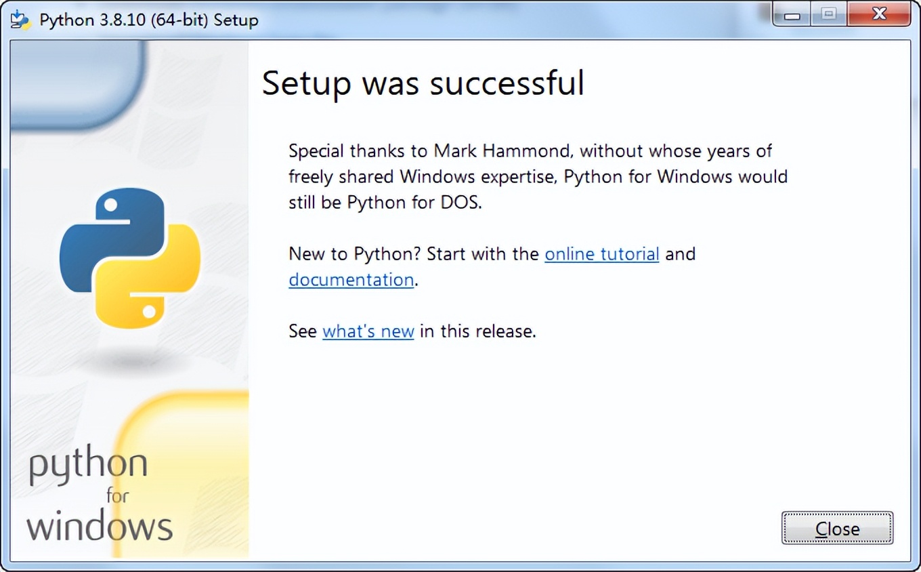Select the Mark Hammond thank-you paragraph

(x=535, y=176)
